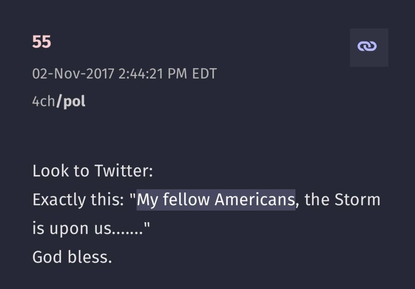Image resolution: width=415 pixels, height=289 pixels.
Task: Open the 4ch source label
Action: click(x=43, y=102)
